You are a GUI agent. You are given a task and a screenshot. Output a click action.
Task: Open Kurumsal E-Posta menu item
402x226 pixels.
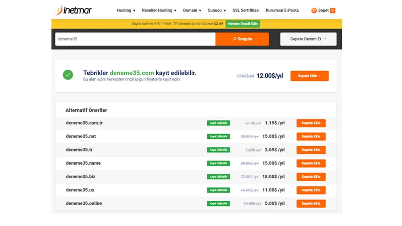tap(282, 10)
